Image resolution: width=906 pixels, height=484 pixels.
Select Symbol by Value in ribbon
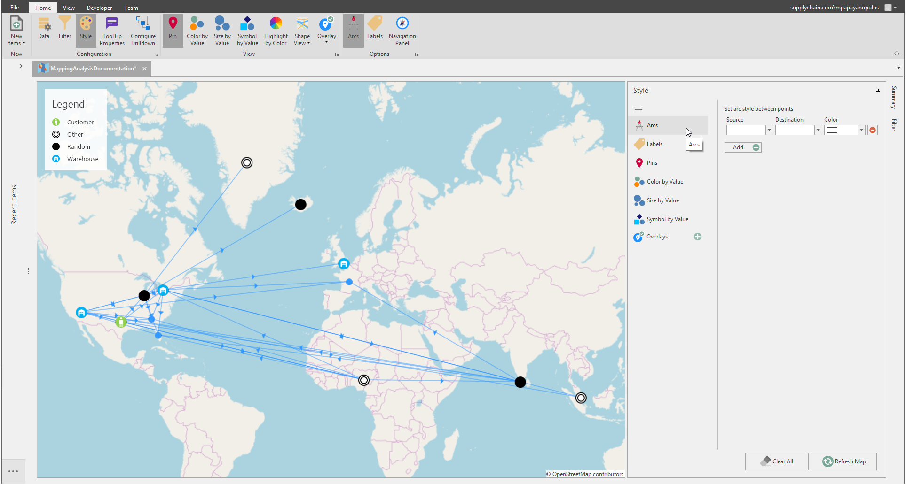click(247, 31)
